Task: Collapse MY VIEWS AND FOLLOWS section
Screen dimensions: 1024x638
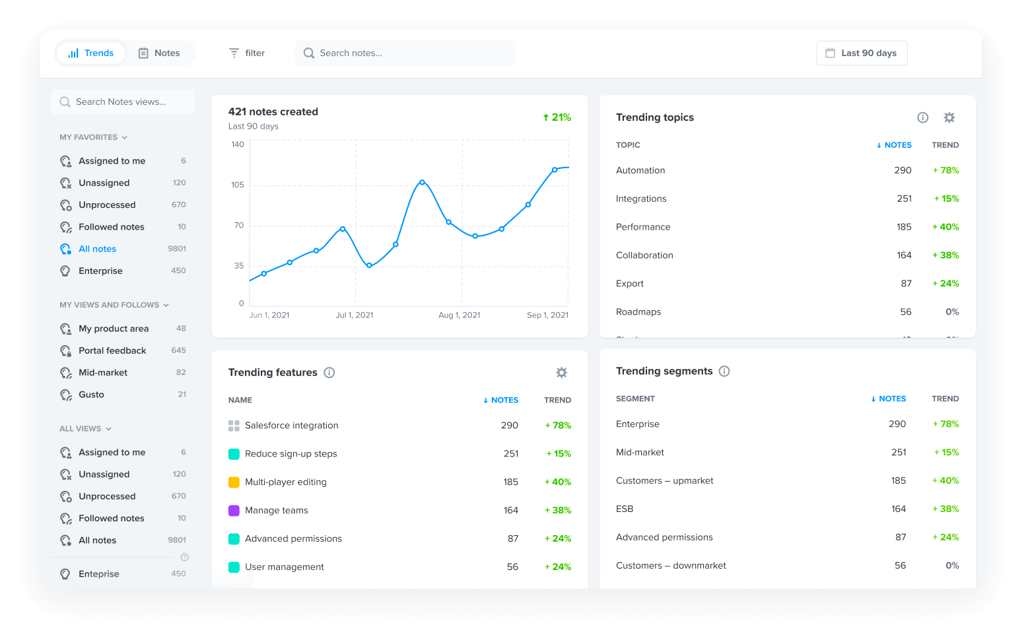Action: click(x=167, y=305)
